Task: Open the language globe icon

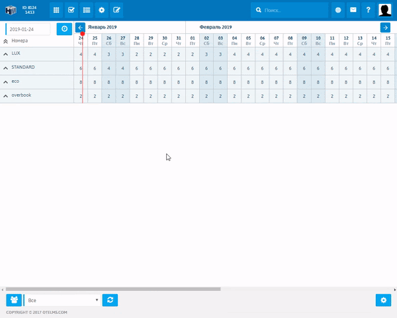Action: coord(338,10)
